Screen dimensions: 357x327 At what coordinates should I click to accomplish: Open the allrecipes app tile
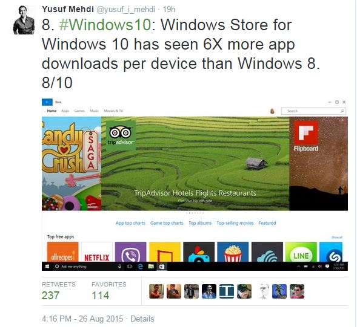62,252
